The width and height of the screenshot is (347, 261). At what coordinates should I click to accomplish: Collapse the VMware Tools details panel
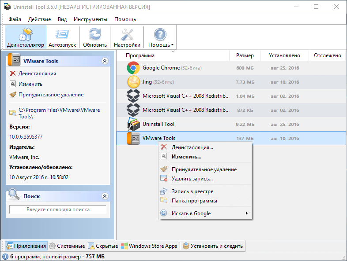click(105, 61)
